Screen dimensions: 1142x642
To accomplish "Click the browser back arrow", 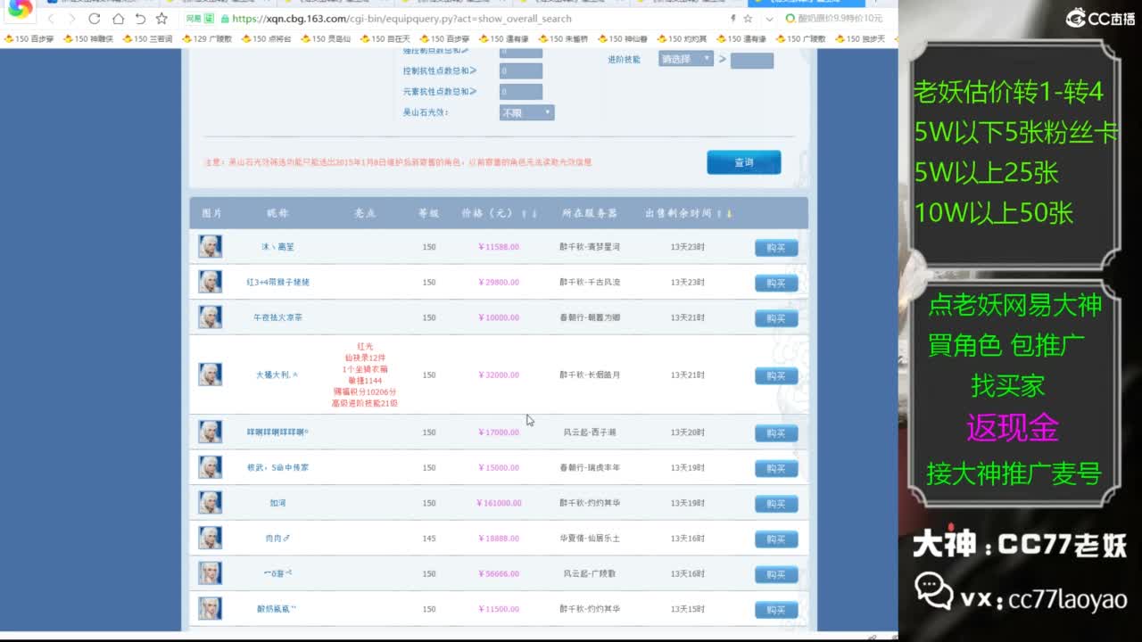I will click(x=51, y=19).
